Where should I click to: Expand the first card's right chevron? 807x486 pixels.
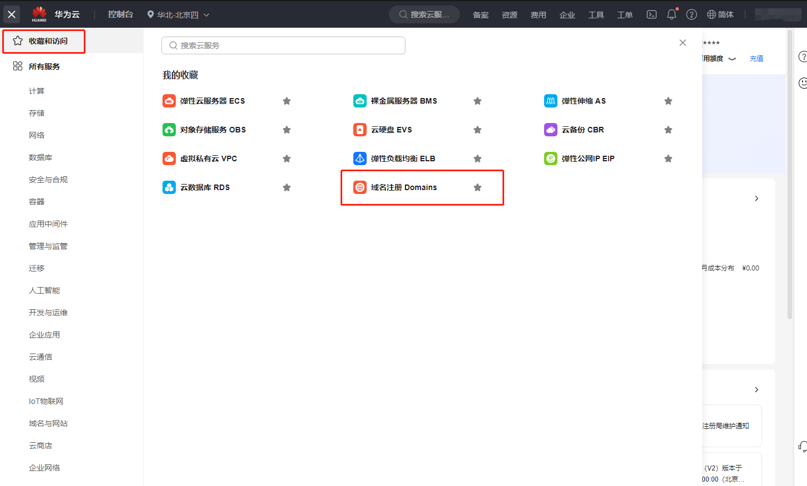(x=757, y=198)
